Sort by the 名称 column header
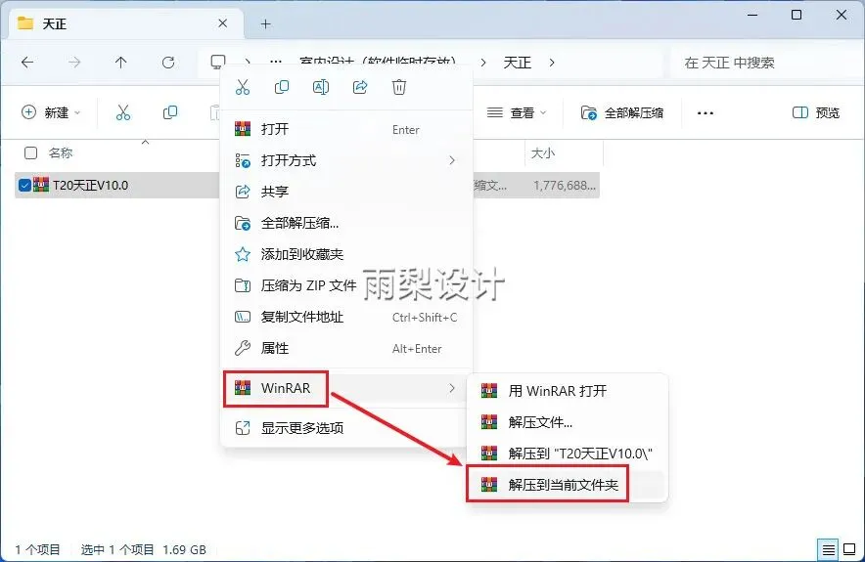 [x=60, y=152]
